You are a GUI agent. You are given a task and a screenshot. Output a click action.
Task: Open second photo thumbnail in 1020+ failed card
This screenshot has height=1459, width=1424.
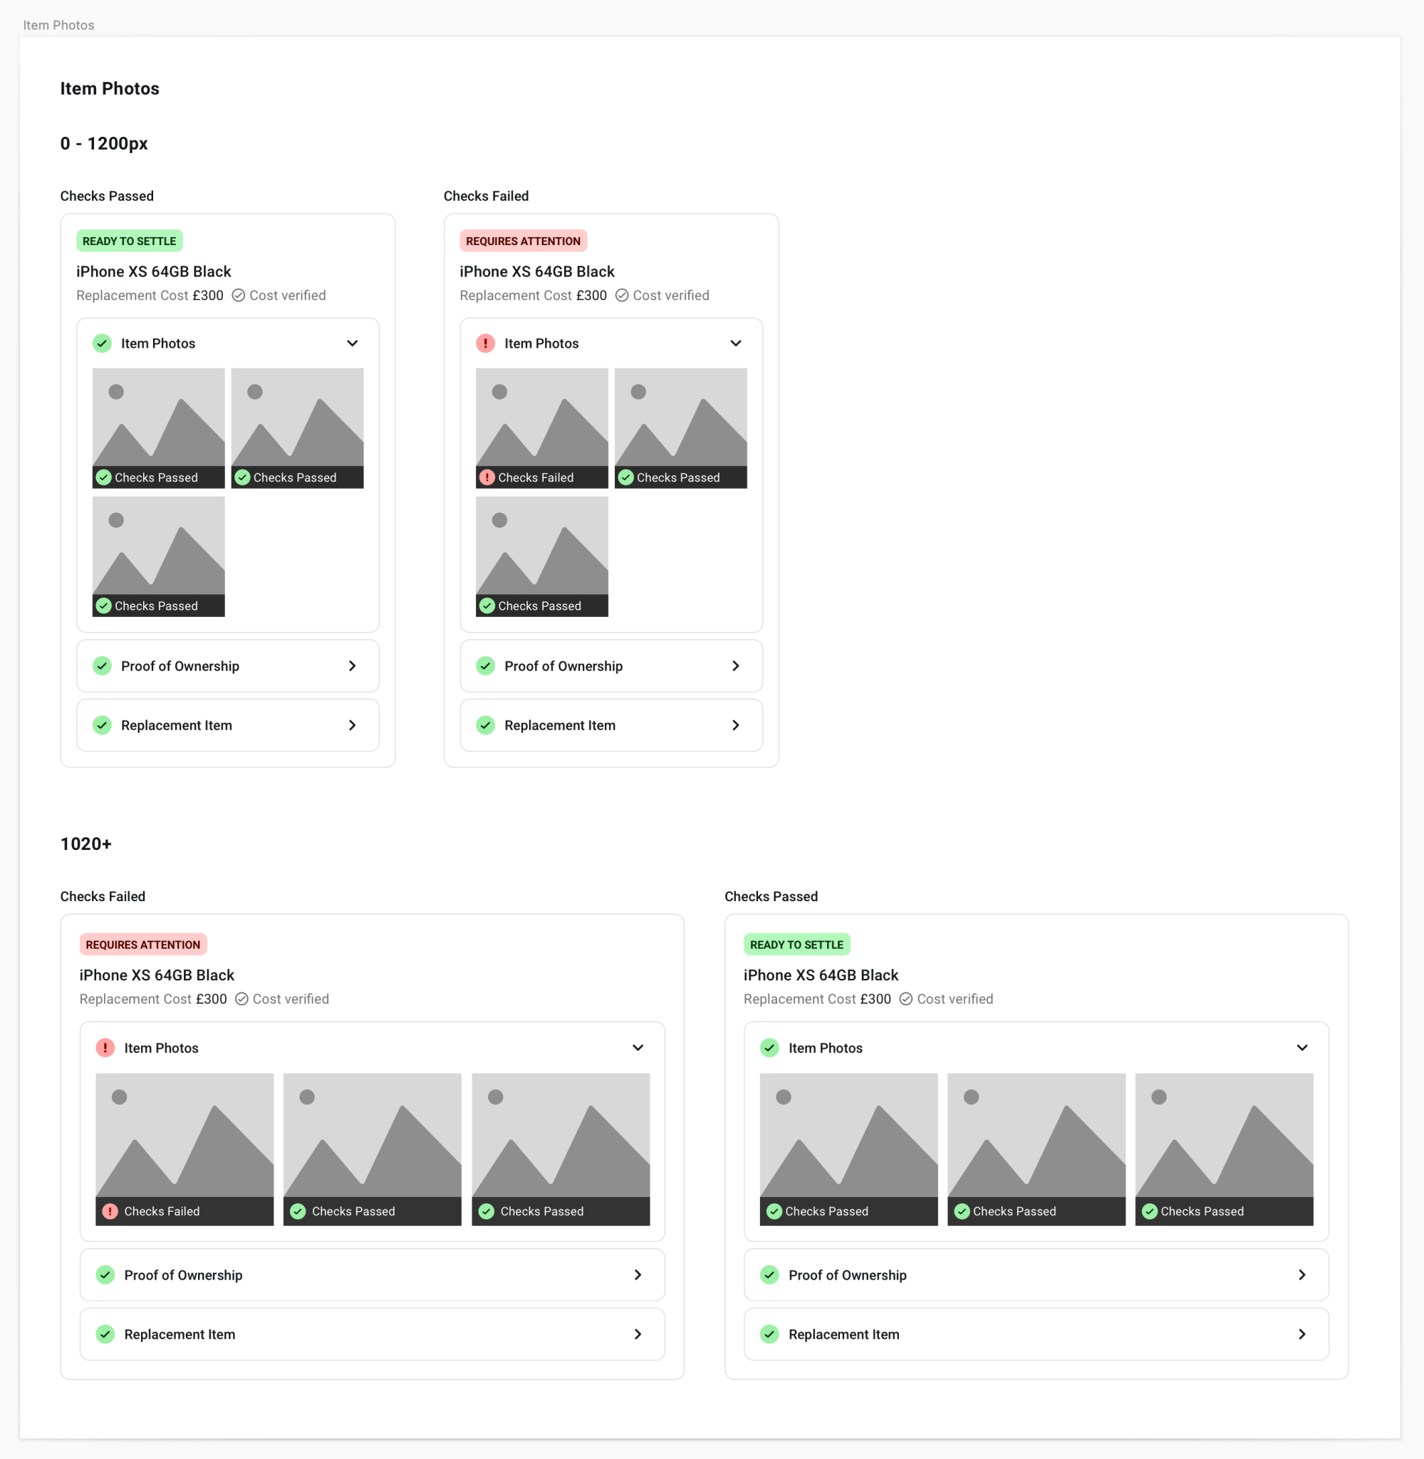pos(373,1149)
